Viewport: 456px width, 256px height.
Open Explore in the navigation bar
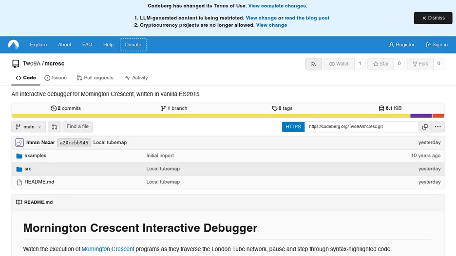pyautogui.click(x=38, y=45)
